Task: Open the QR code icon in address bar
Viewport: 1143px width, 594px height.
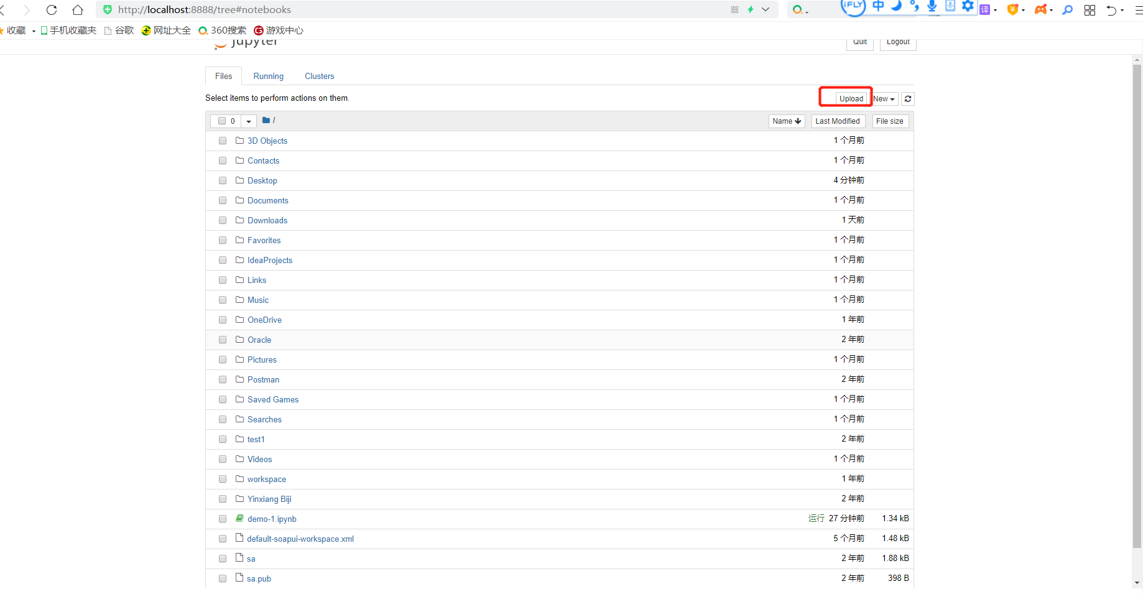Action: 734,10
